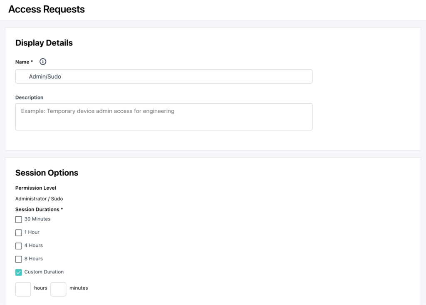This screenshot has width=426, height=305.
Task: Focus the Name field containing Admin/Sudo
Action: pos(164,77)
